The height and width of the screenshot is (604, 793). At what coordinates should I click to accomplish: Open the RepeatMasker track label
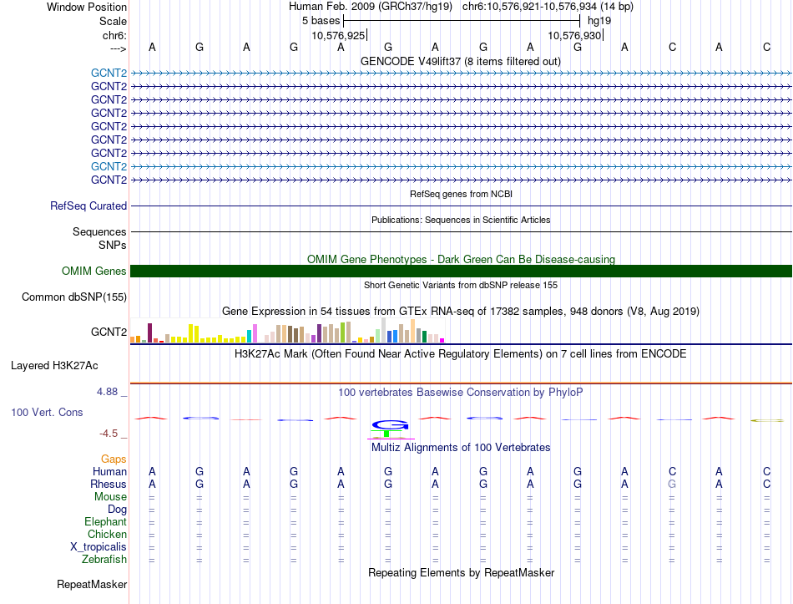tap(92, 584)
